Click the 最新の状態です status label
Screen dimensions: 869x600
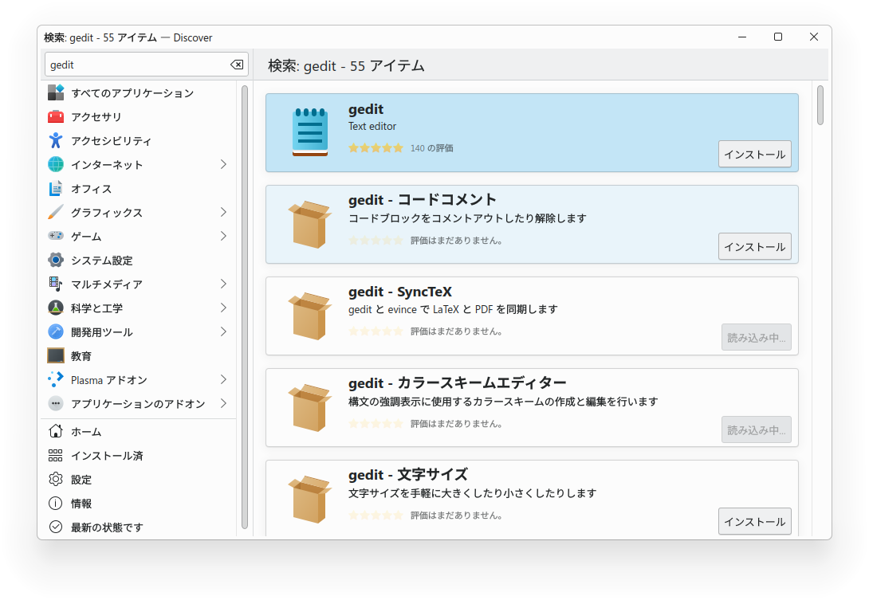(107, 527)
